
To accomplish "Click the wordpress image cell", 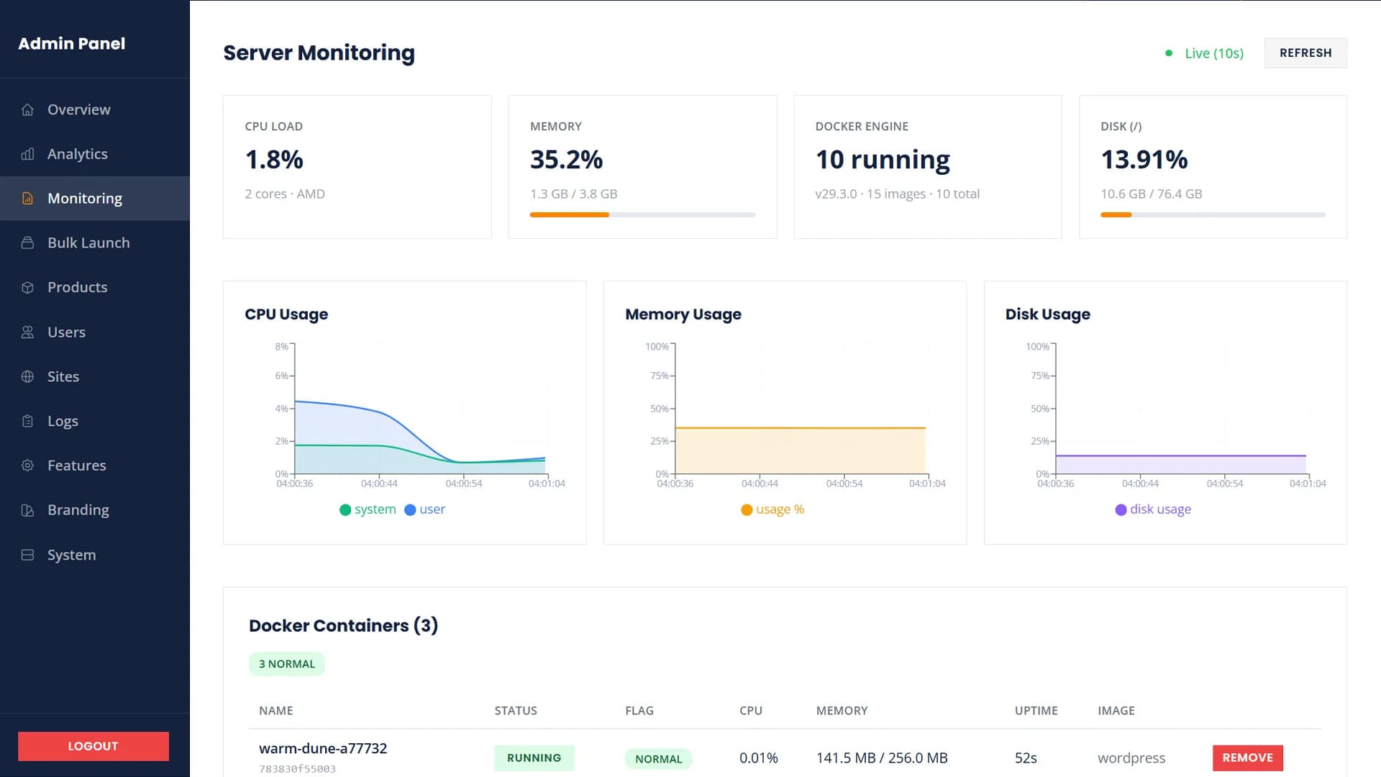I will click(x=1131, y=758).
